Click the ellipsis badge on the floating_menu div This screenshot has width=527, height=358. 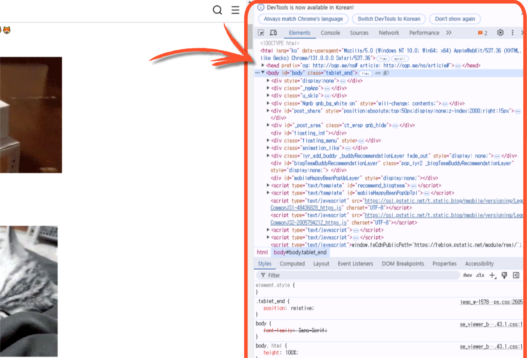361,141
